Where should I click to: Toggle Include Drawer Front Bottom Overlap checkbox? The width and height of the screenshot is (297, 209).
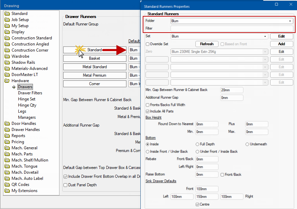pyautogui.click(x=65, y=177)
